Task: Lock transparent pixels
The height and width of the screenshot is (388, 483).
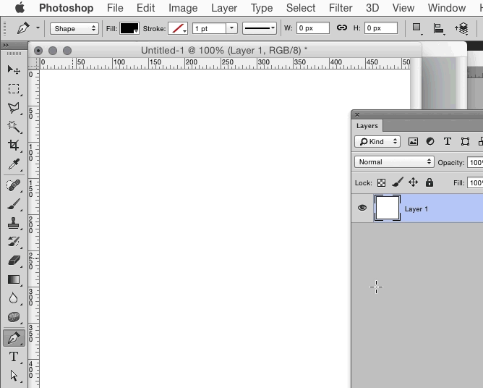Action: 381,183
